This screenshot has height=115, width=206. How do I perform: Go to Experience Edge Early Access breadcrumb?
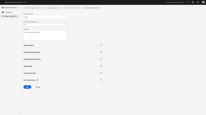(33, 8)
